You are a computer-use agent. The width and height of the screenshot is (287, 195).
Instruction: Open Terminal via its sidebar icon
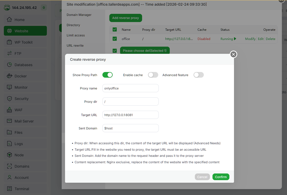click(9, 189)
